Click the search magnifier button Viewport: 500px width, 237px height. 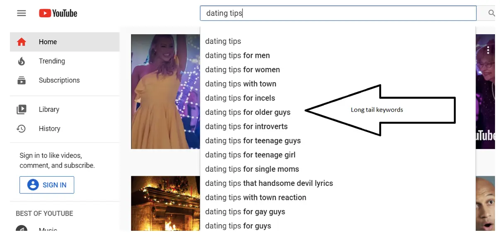click(x=491, y=13)
